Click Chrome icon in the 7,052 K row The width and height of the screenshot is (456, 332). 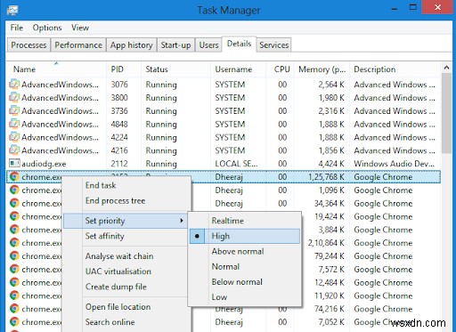point(14,322)
